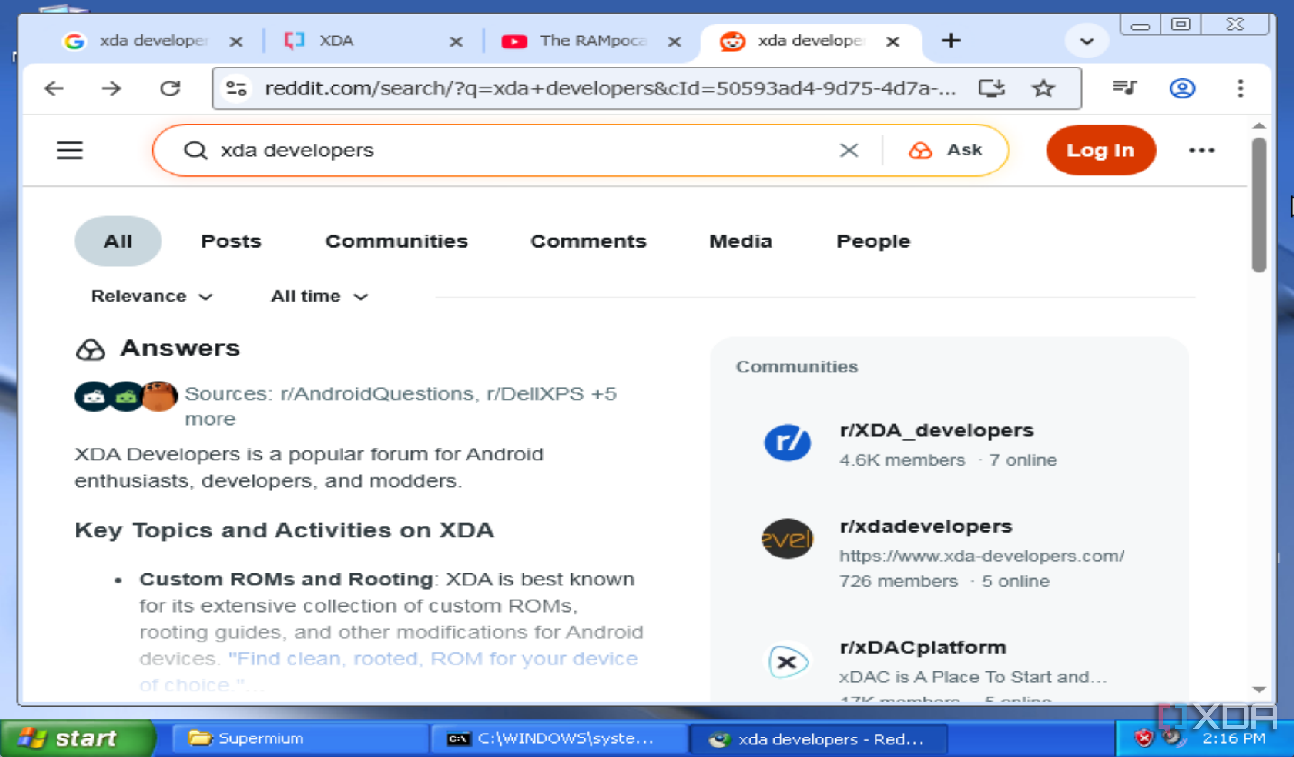The image size is (1294, 757).
Task: Select the All filter tab
Action: [x=118, y=241]
